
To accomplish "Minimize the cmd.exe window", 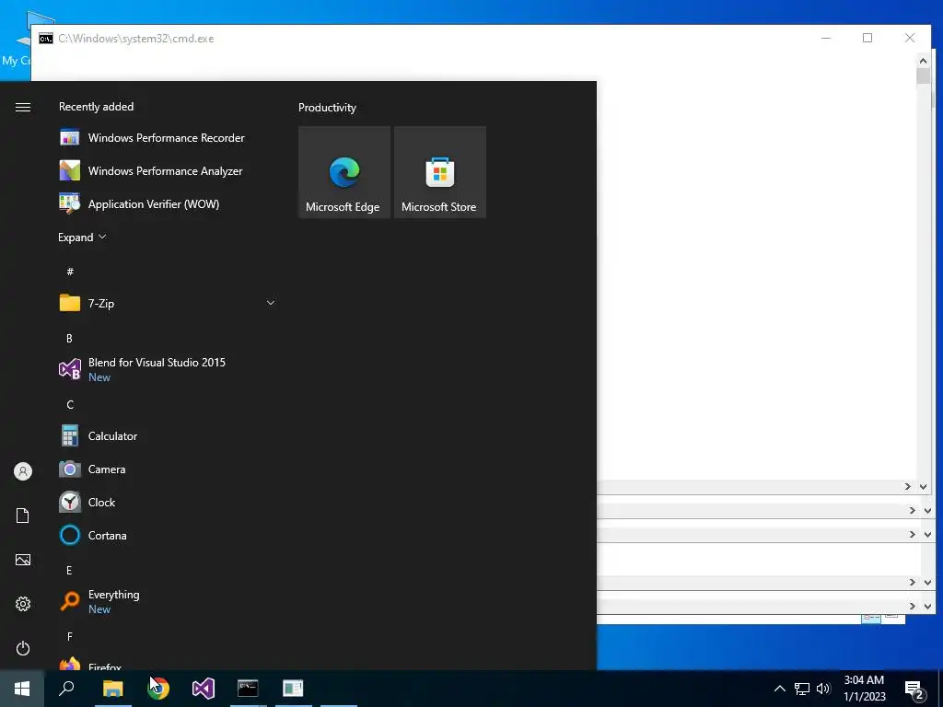I will tap(826, 38).
